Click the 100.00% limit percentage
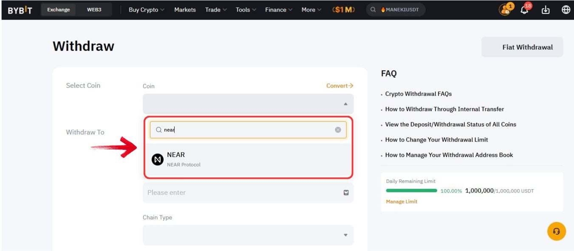This screenshot has height=251, width=574. 451,191
